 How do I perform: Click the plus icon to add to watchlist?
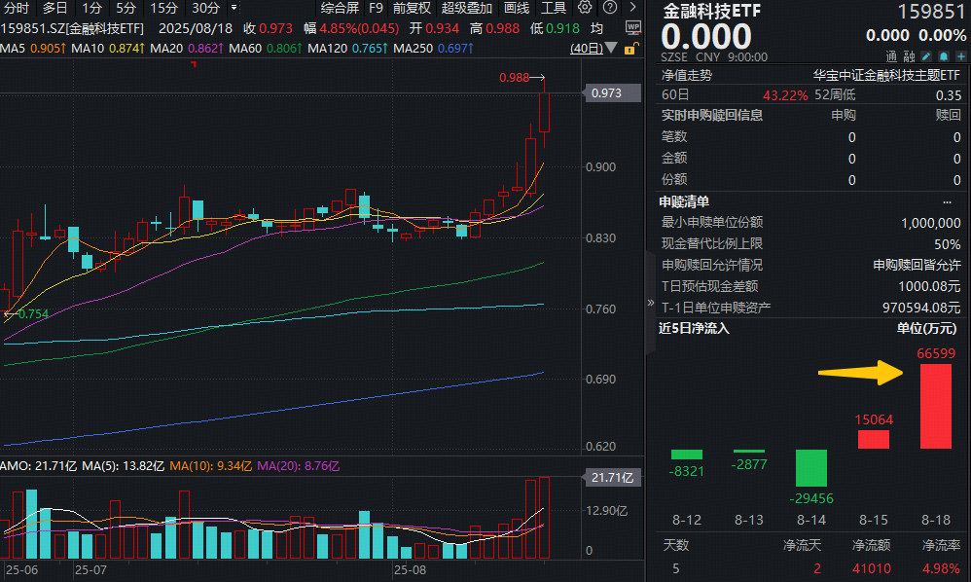[x=962, y=56]
